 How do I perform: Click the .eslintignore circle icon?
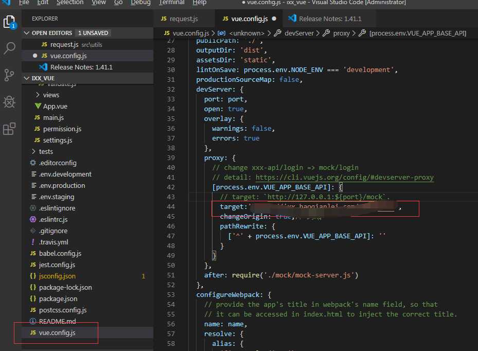coord(33,208)
